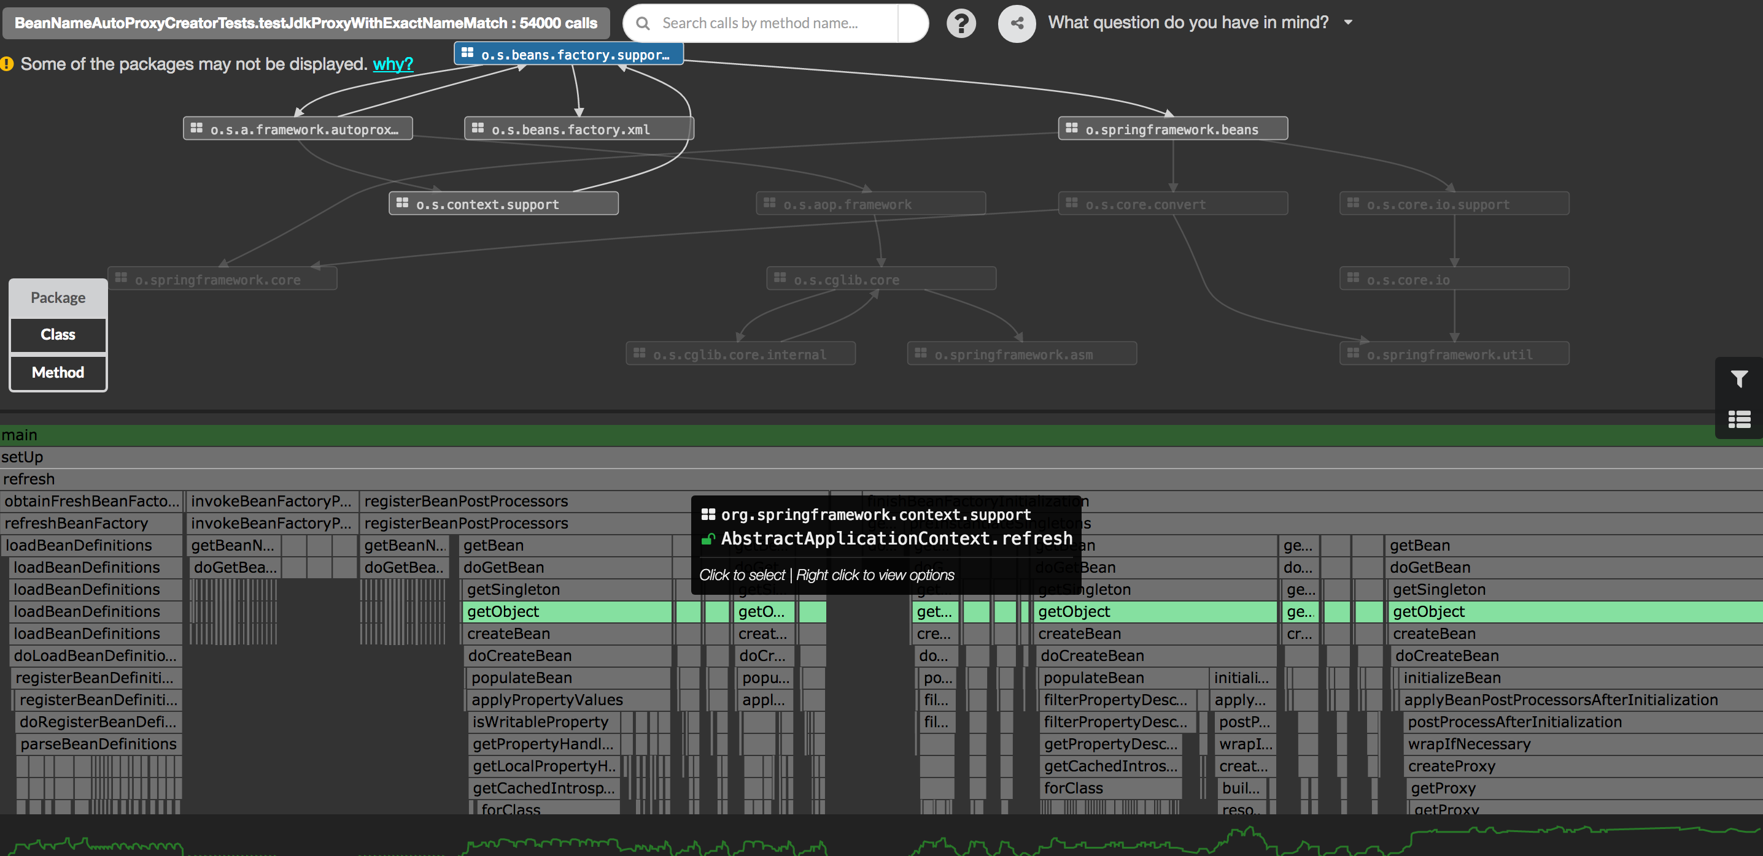Switch to Method view level

58,372
